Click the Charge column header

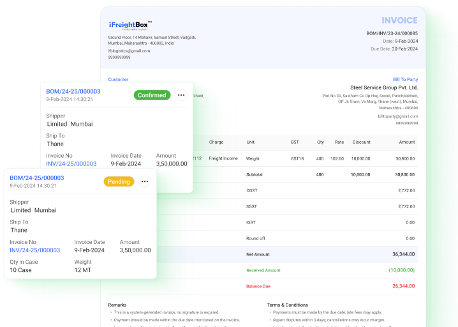[216, 142]
